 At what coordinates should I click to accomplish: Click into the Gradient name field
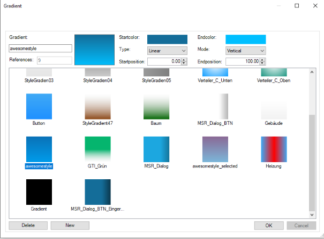pyautogui.click(x=40, y=49)
